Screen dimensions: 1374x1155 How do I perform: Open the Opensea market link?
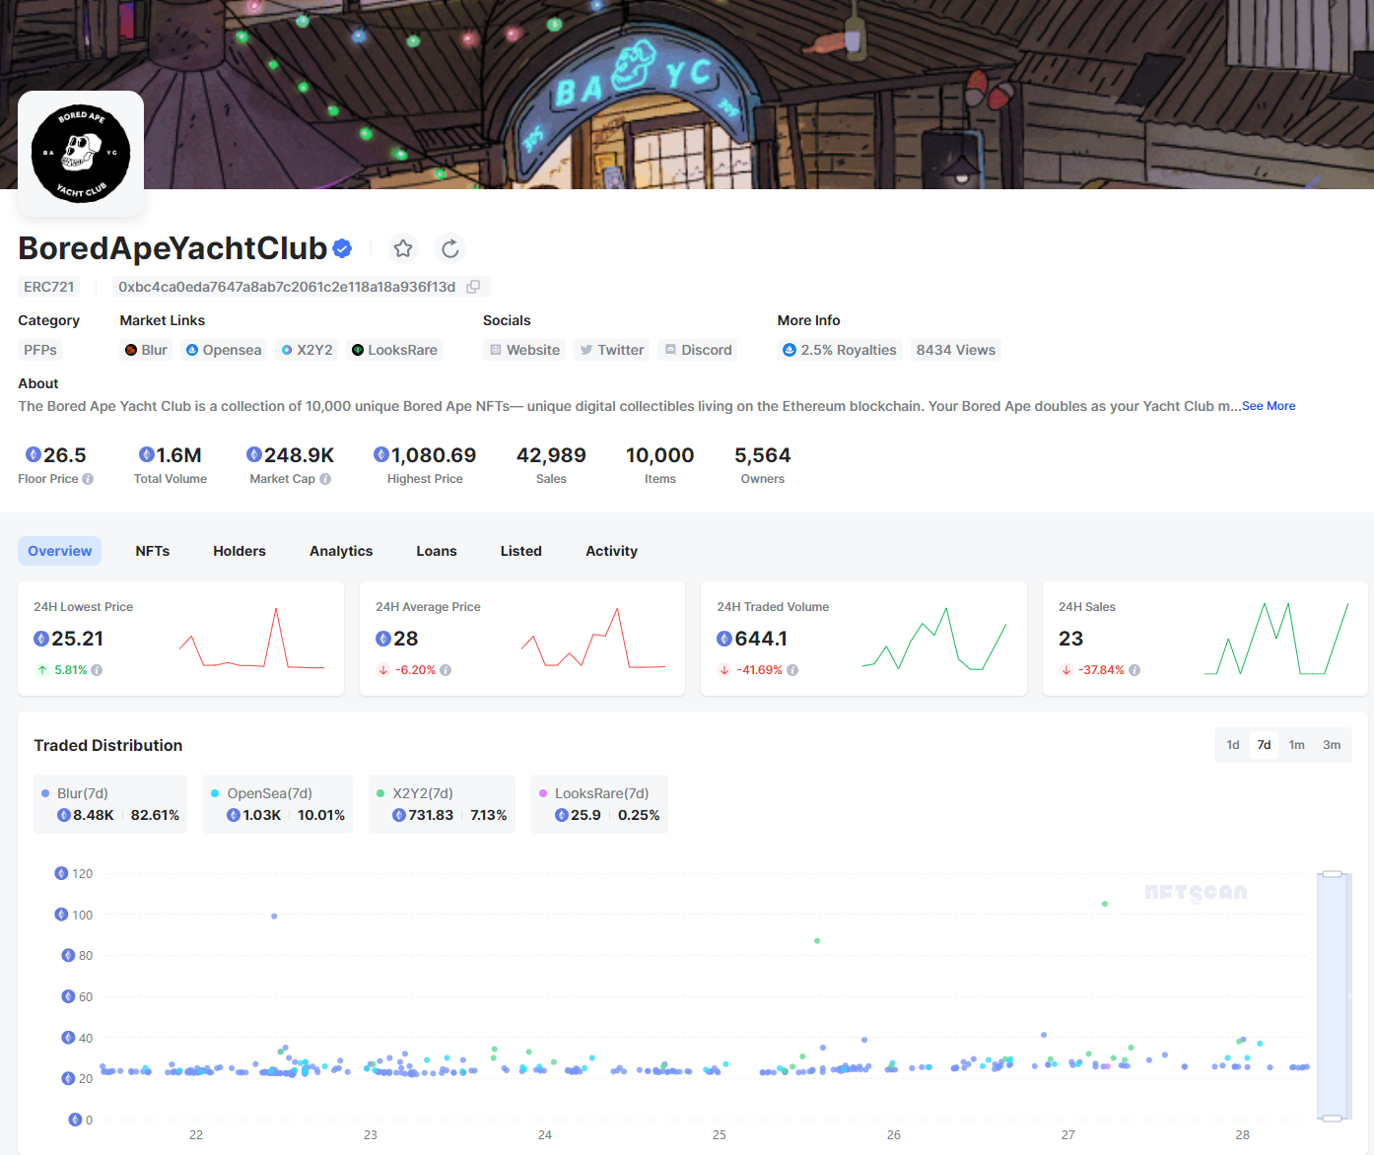coord(224,350)
